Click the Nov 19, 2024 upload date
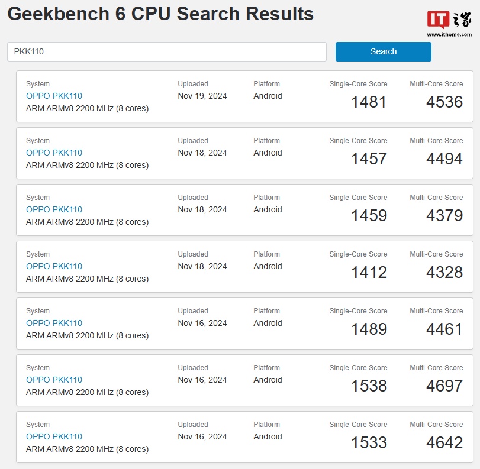The width and height of the screenshot is (480, 469). pyautogui.click(x=202, y=96)
